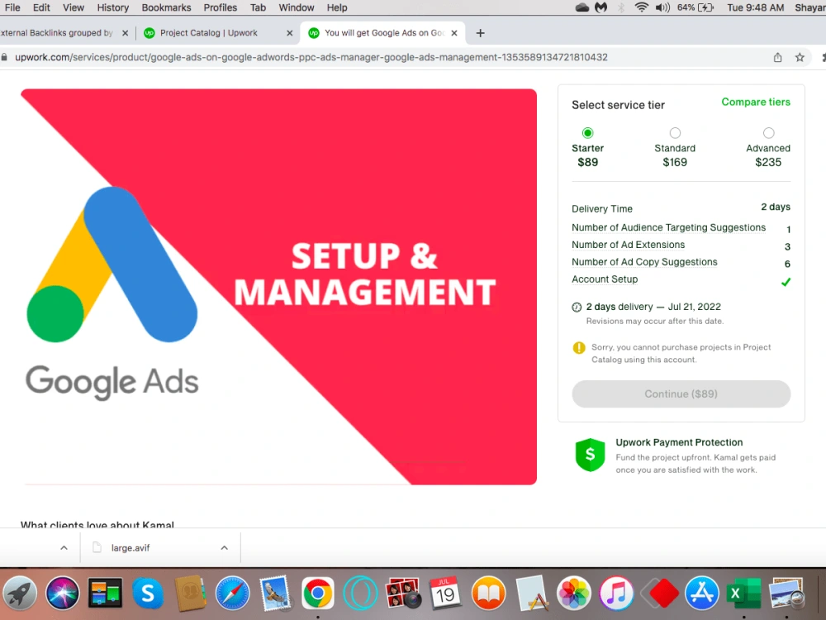826x620 pixels.
Task: Select the Starter tier radio button
Action: [587, 133]
